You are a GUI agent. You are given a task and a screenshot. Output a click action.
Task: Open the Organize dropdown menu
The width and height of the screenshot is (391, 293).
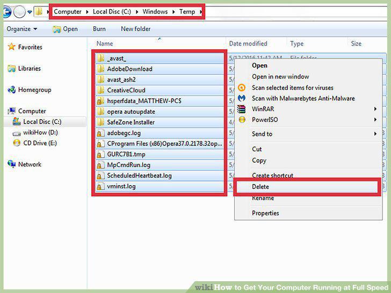[22, 29]
